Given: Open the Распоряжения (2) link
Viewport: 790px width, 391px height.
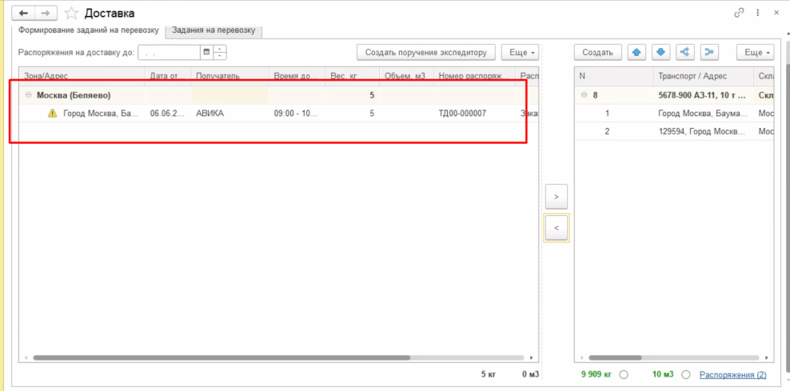Looking at the screenshot, I should coord(732,374).
